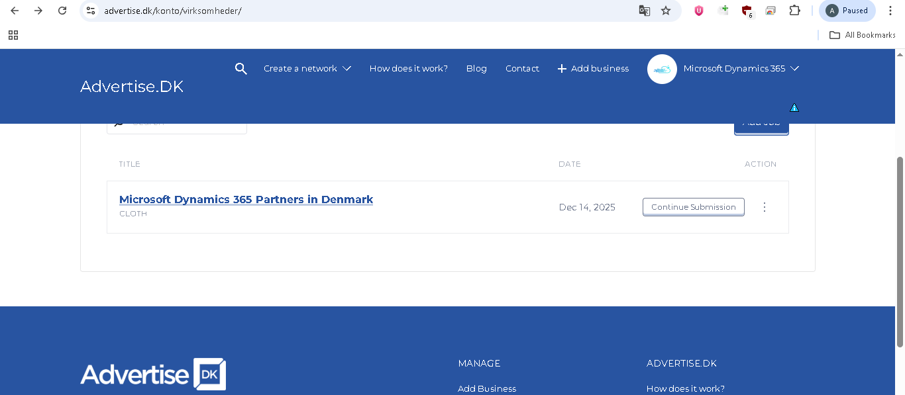Image resolution: width=905 pixels, height=395 pixels.
Task: Open site information icon in address bar
Action: pos(91,11)
